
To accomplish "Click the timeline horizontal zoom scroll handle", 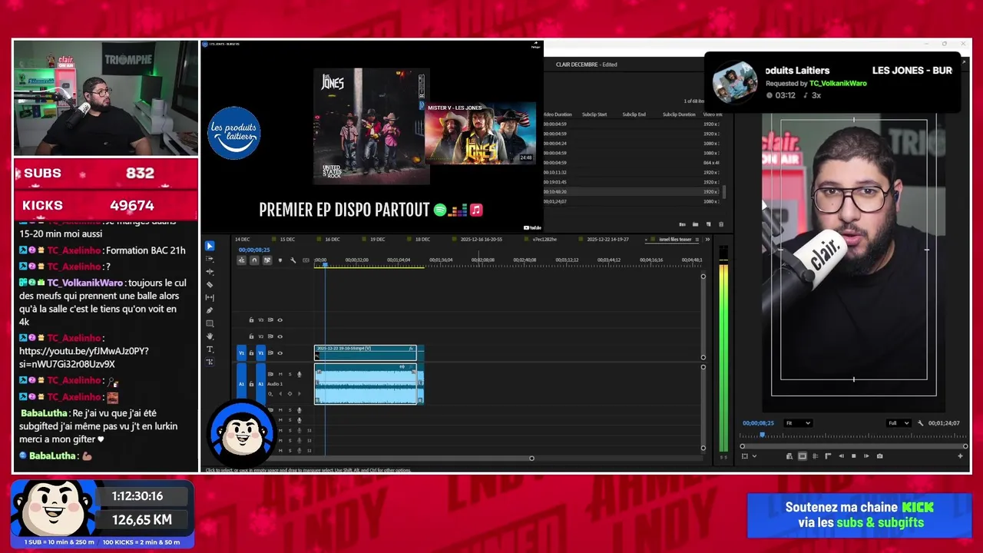I will [x=531, y=459].
